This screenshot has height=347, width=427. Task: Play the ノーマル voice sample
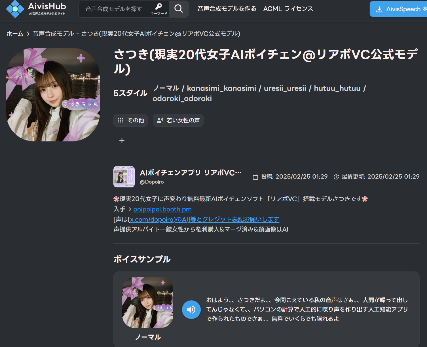click(191, 310)
